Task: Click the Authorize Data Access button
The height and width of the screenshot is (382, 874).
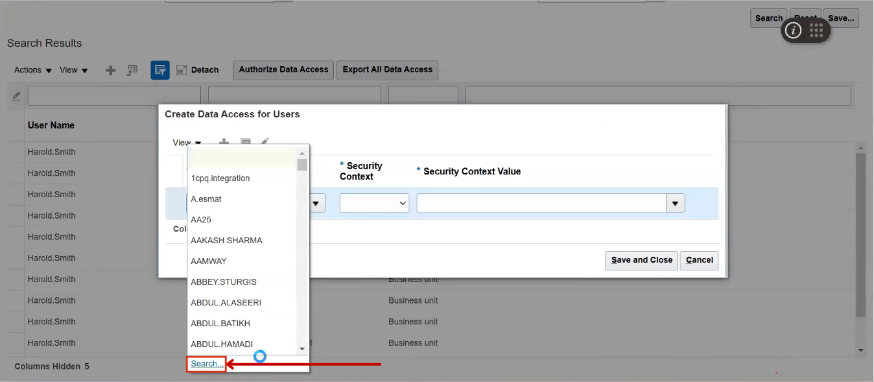Action: (x=283, y=70)
